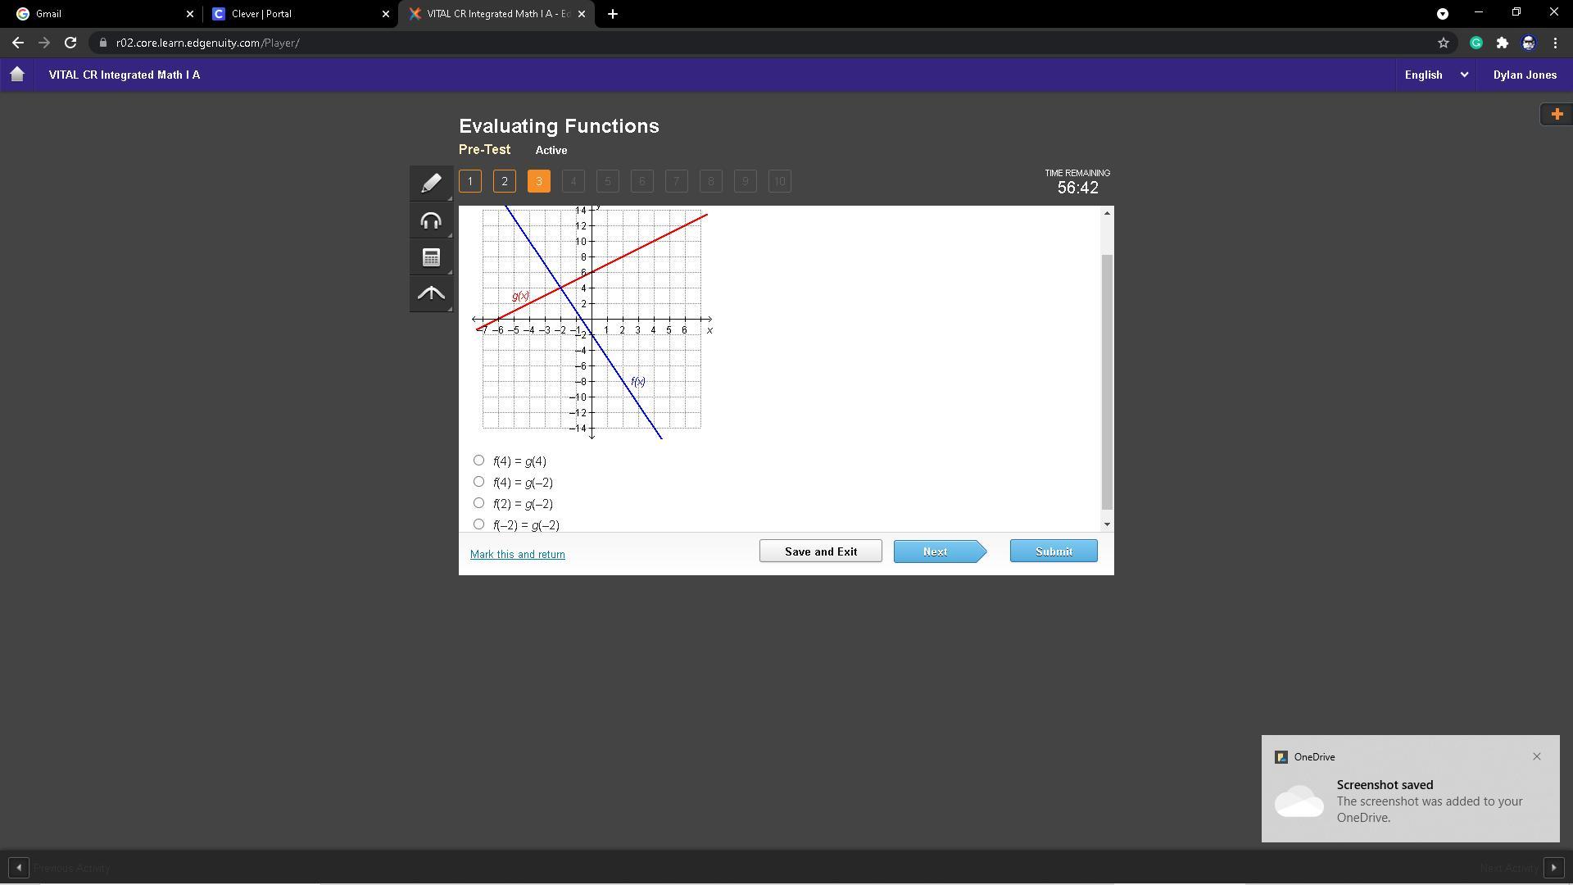This screenshot has width=1573, height=885.
Task: Open the Dylan Jones user menu
Action: [1524, 75]
